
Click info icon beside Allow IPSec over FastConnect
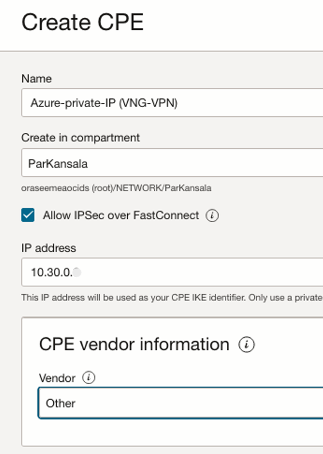(212, 216)
